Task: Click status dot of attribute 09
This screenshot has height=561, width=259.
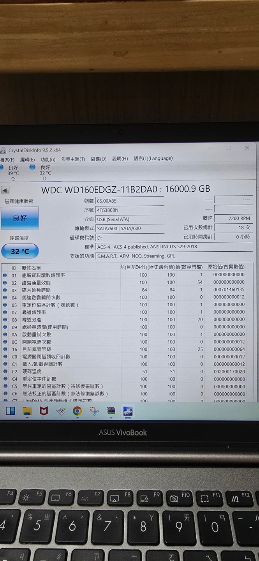Action: 5,327
